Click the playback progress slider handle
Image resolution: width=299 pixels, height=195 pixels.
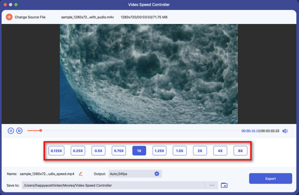[x=41, y=131]
